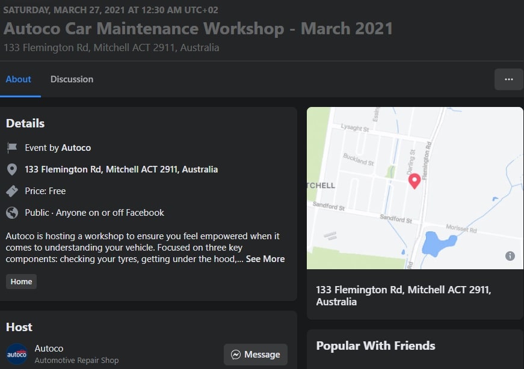Open the more options (...) menu
The height and width of the screenshot is (369, 524).
coord(508,79)
